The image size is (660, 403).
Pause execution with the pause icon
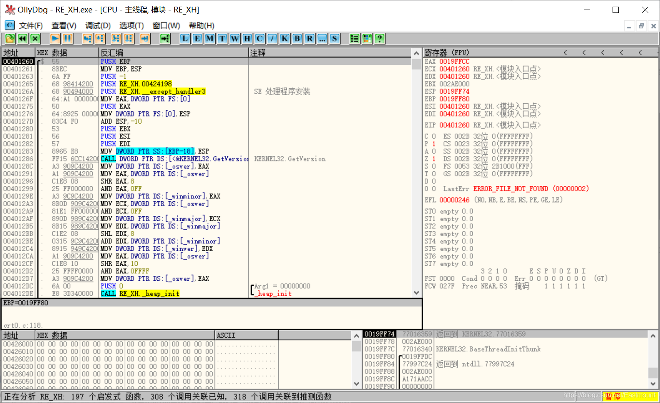coord(68,39)
